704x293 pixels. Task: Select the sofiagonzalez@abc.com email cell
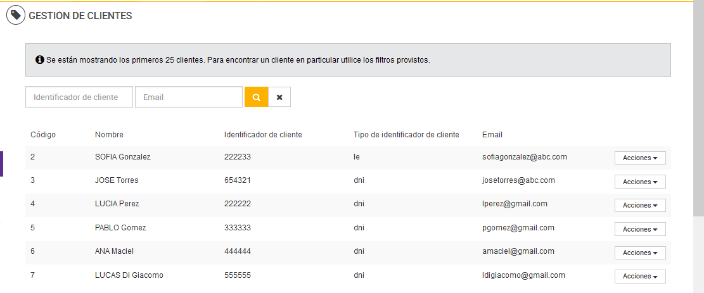pos(524,157)
